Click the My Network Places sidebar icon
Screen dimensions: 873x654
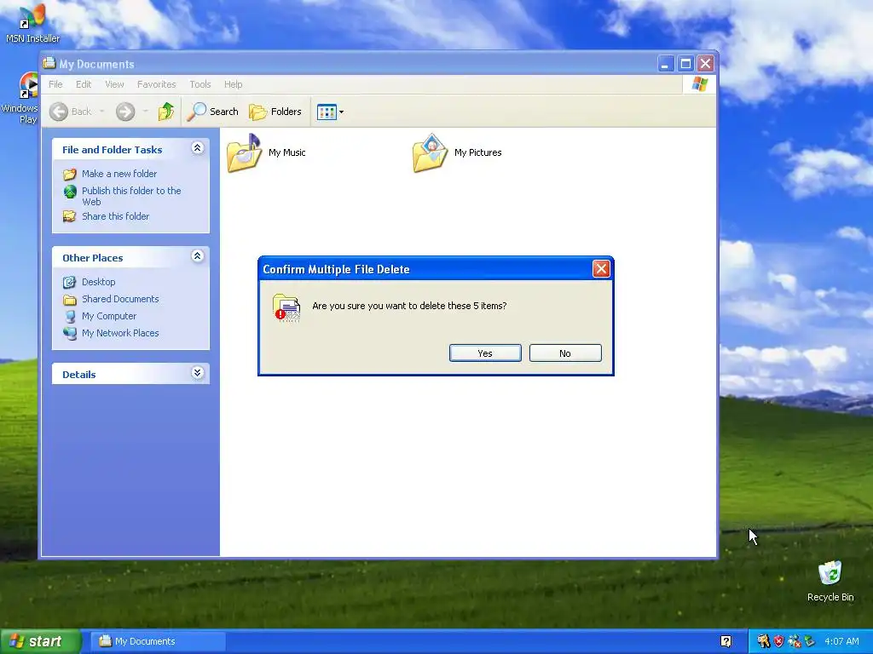coord(70,333)
